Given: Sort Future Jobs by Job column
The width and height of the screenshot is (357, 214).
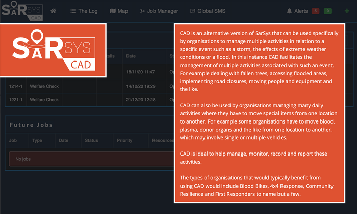Looking at the screenshot, I should point(13,140).
